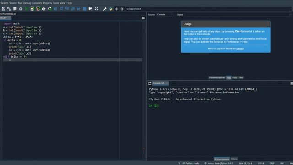Screen dimensions: 293x165
Task: Click the Line 13, Col 6 status
Action: click(x=245, y=163)
